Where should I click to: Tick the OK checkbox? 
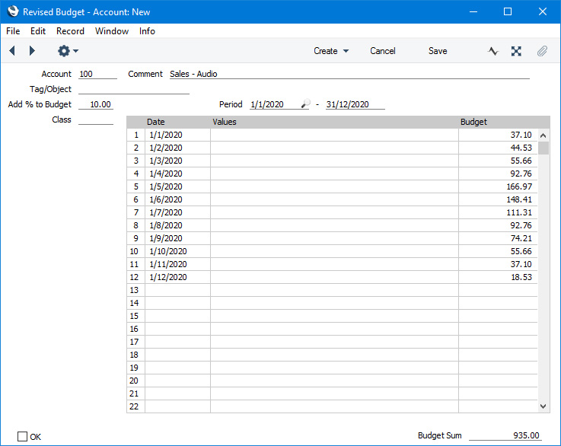[x=22, y=436]
